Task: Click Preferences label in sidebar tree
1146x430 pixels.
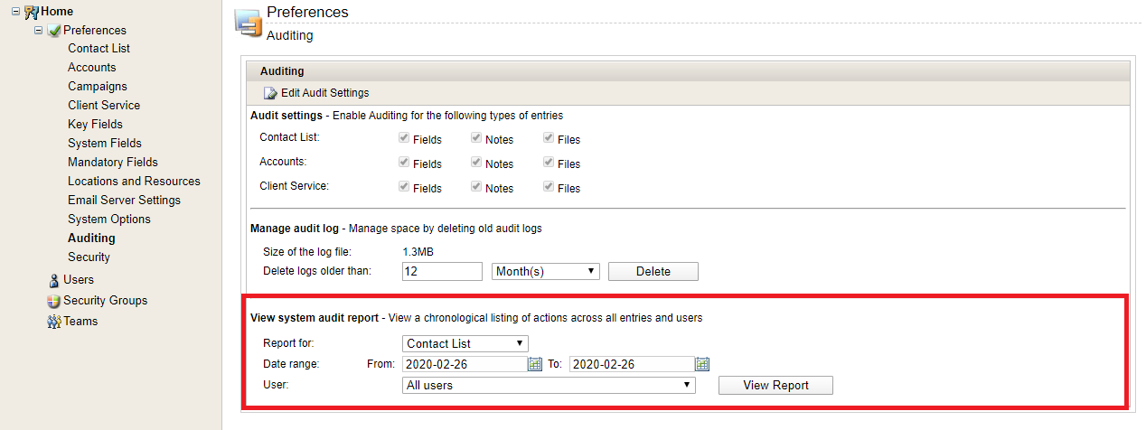Action: (95, 31)
